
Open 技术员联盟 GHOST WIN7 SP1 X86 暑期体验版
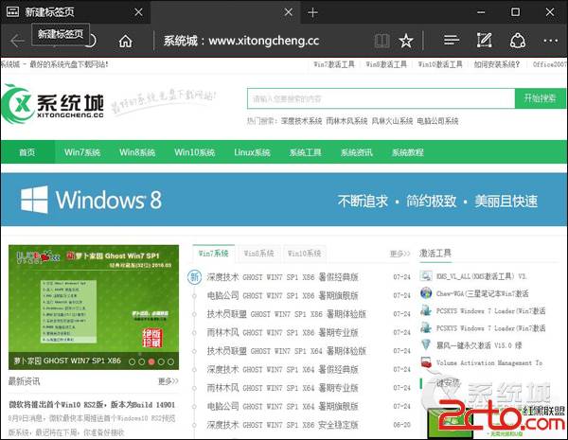[x=287, y=314]
